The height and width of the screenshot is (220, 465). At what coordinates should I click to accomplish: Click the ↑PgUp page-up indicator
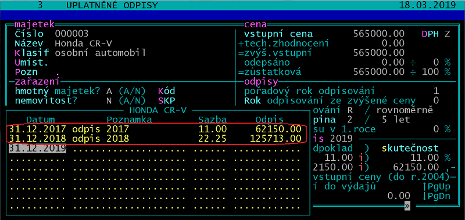click(x=437, y=186)
